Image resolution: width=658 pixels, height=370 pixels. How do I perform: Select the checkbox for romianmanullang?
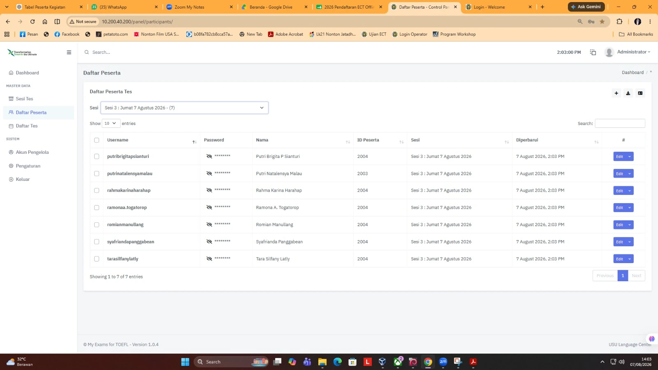(x=97, y=225)
